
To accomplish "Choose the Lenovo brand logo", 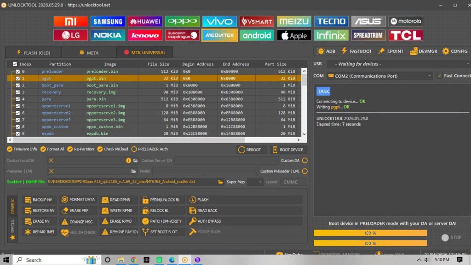I will 145,35.
